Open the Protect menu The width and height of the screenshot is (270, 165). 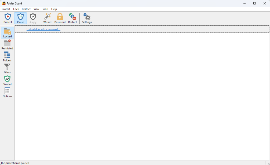6,9
